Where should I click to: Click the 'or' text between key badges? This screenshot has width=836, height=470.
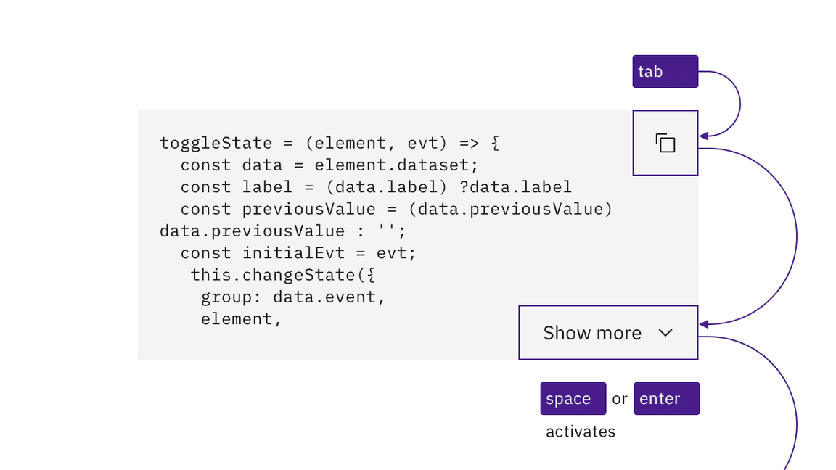(619, 398)
